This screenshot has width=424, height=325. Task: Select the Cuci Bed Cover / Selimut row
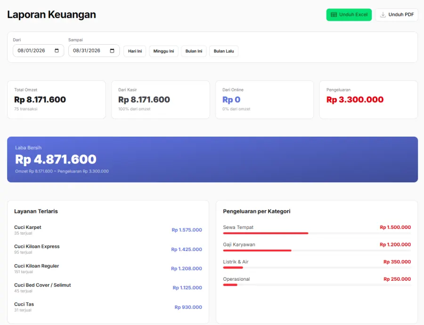pyautogui.click(x=108, y=288)
